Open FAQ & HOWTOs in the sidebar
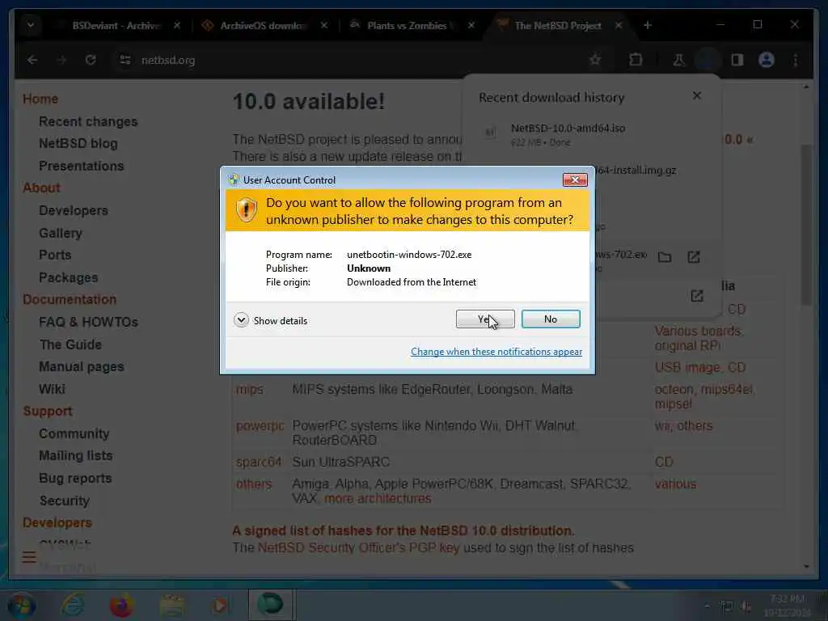Viewport: 828px width, 621px height. click(x=88, y=322)
